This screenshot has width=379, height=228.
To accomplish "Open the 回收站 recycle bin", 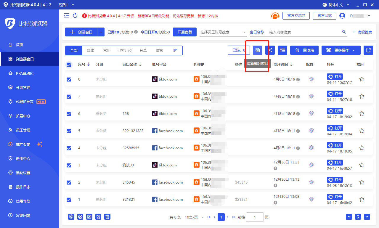I will pyautogui.click(x=304, y=50).
